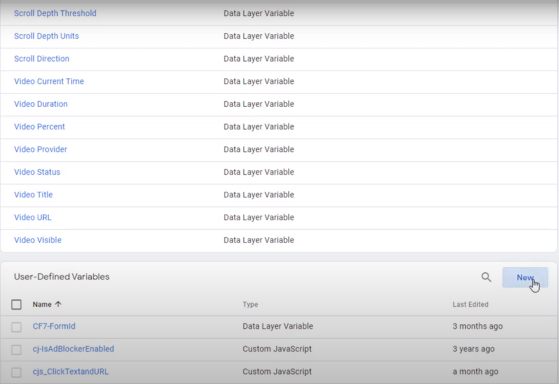
Task: Open the cj-IsAdBlockerEnabled variable
Action: point(73,349)
